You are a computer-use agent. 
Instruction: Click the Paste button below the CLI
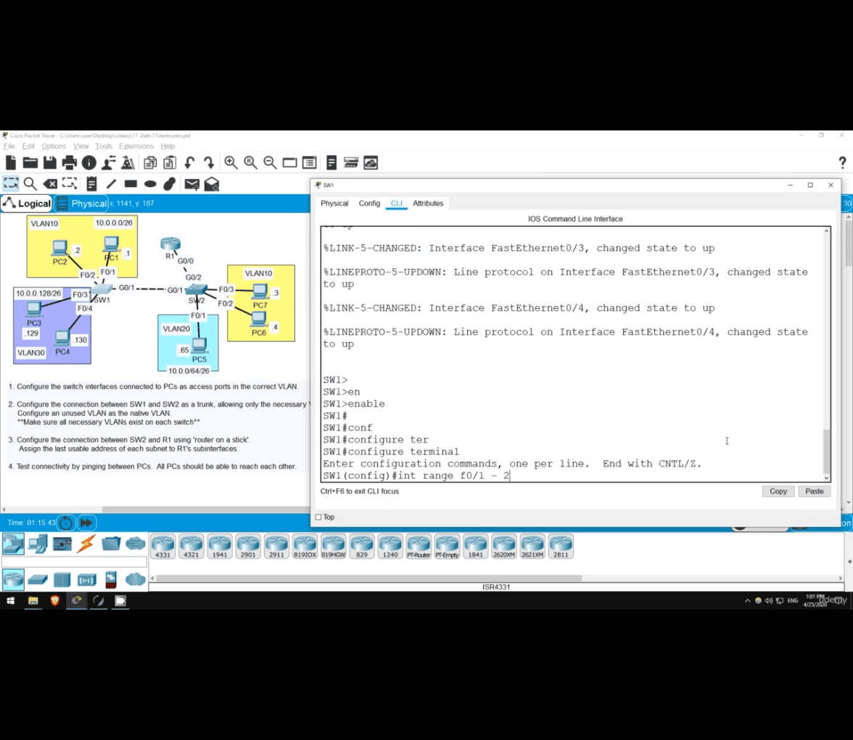pyautogui.click(x=815, y=491)
